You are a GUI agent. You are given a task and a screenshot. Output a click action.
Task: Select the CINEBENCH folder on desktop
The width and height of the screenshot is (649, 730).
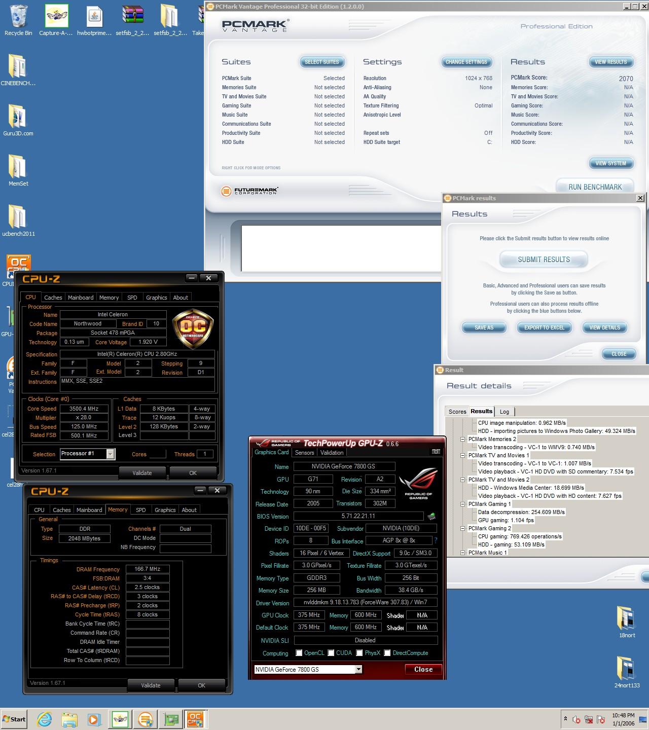[x=18, y=70]
